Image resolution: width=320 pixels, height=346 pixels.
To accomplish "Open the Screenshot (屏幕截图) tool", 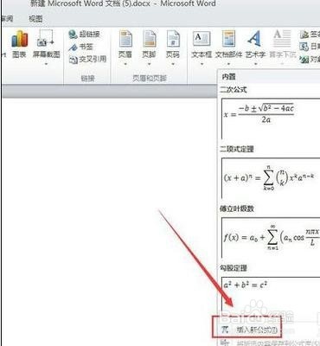I will [46, 43].
